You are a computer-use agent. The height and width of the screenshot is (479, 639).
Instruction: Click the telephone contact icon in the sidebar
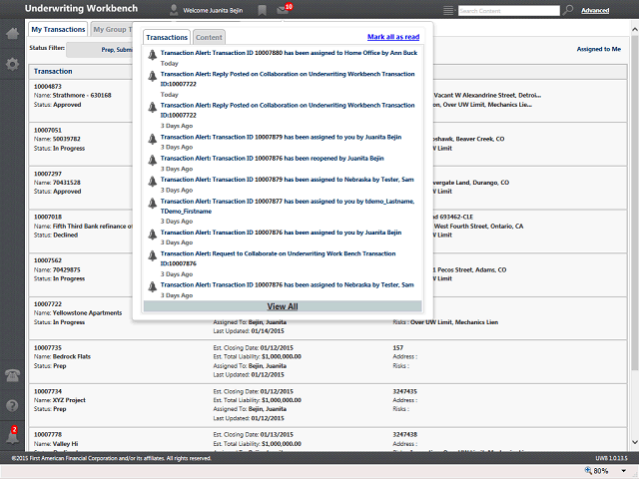coord(12,375)
